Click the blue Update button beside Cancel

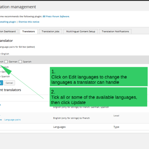1,83
